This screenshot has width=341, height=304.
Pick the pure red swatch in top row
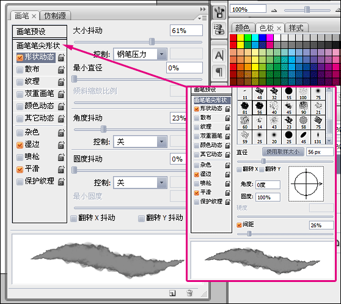click(x=233, y=38)
